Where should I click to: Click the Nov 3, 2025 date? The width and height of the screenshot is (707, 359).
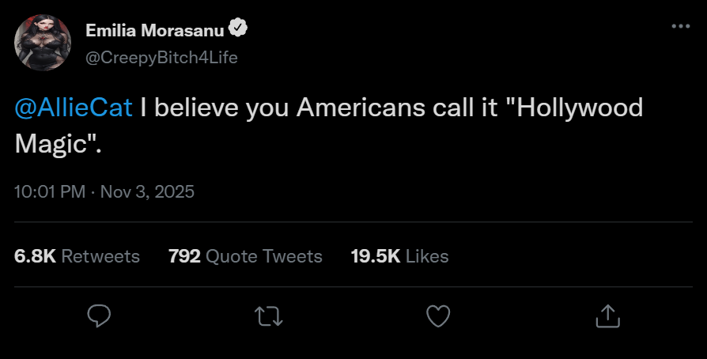[148, 192]
